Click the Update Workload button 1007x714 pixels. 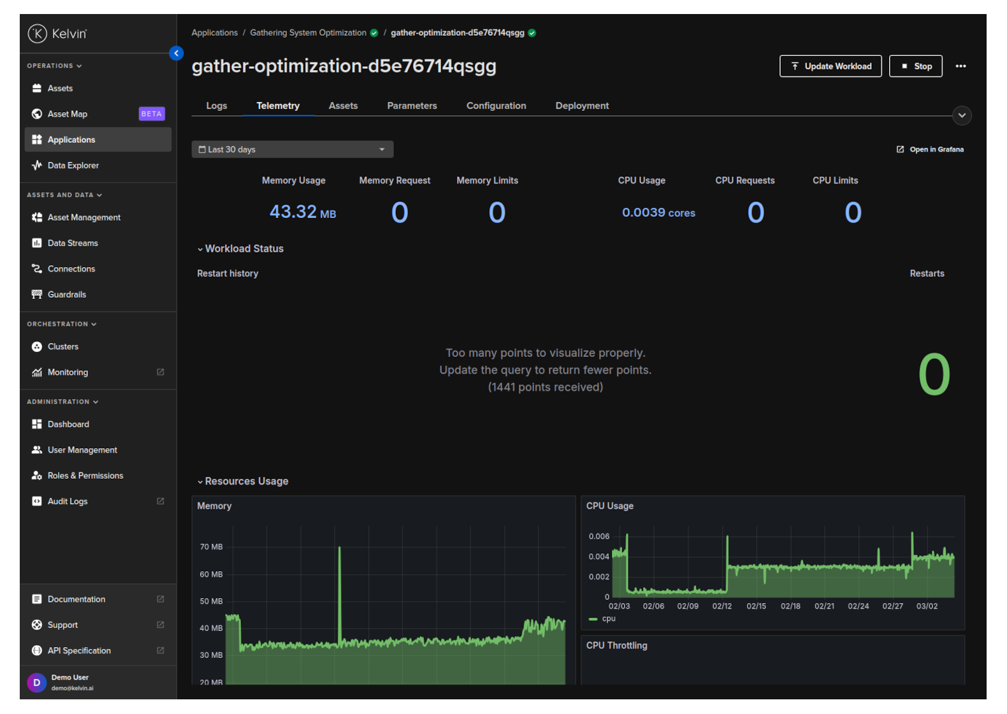(830, 66)
